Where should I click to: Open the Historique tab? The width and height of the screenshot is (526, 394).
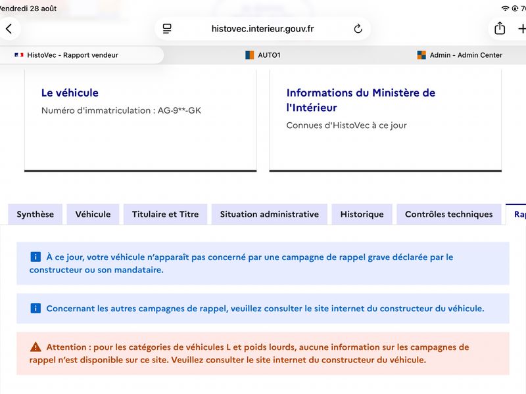(362, 215)
